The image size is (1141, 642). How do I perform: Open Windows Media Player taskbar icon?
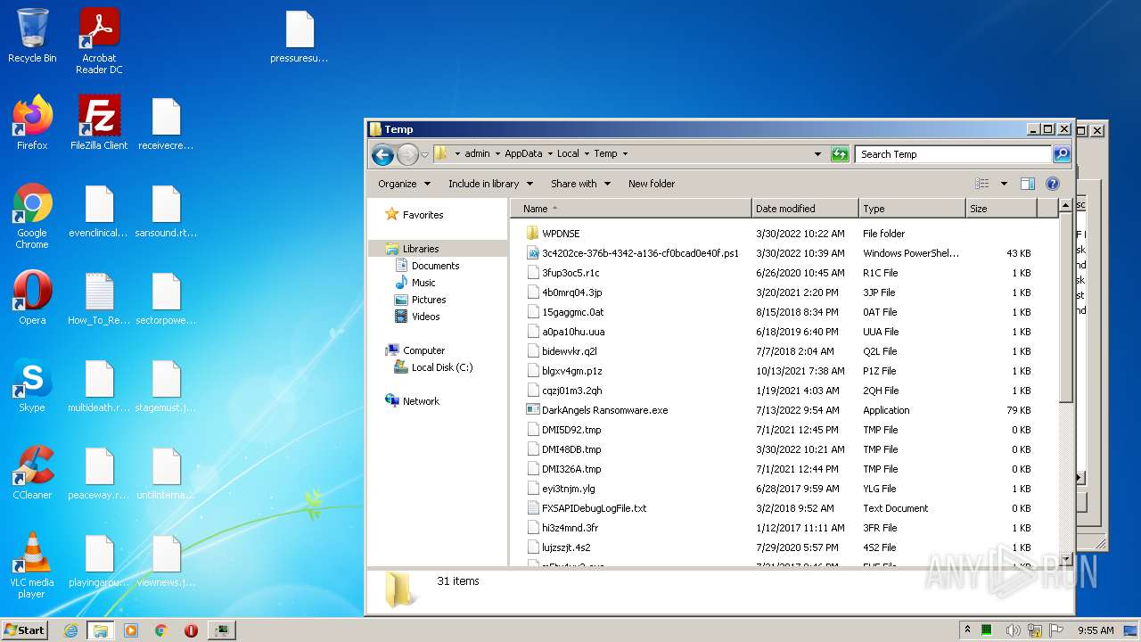point(131,630)
